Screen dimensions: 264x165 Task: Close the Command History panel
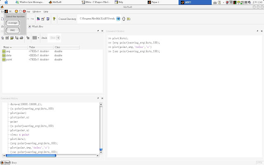click(x=102, y=98)
